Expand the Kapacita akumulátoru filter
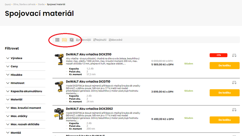This screenshot has width=242, height=136. point(25,91)
